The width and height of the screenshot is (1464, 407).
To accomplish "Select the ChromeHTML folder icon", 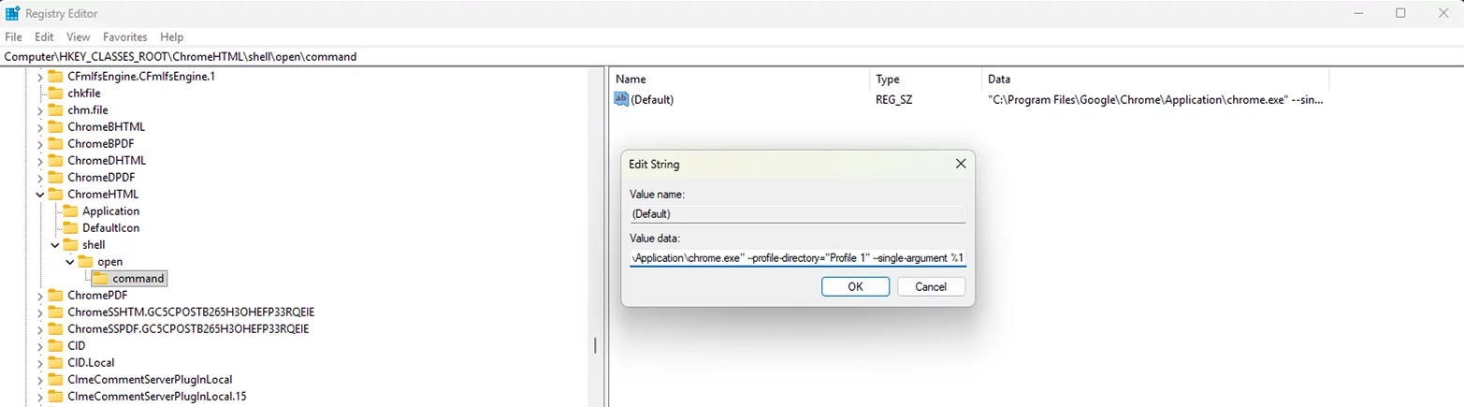I will 56,195.
